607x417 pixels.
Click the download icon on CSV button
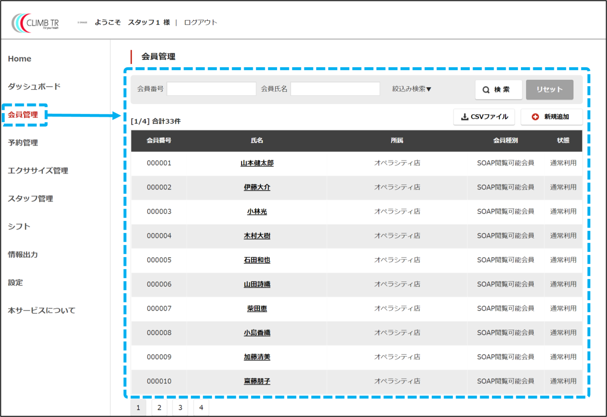tap(465, 117)
